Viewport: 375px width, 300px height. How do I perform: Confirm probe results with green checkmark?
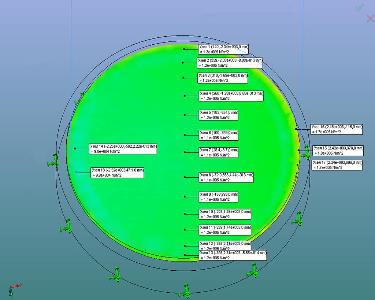(359, 7)
